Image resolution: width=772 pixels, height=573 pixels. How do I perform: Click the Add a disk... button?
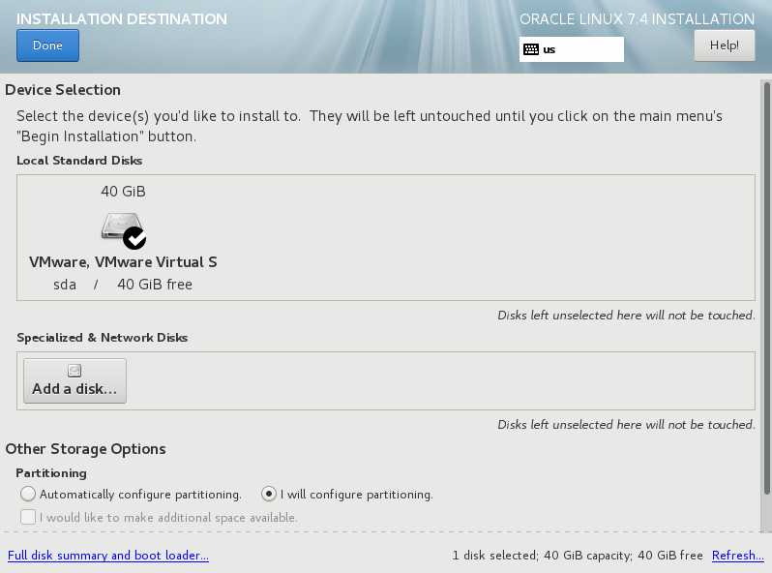74,380
